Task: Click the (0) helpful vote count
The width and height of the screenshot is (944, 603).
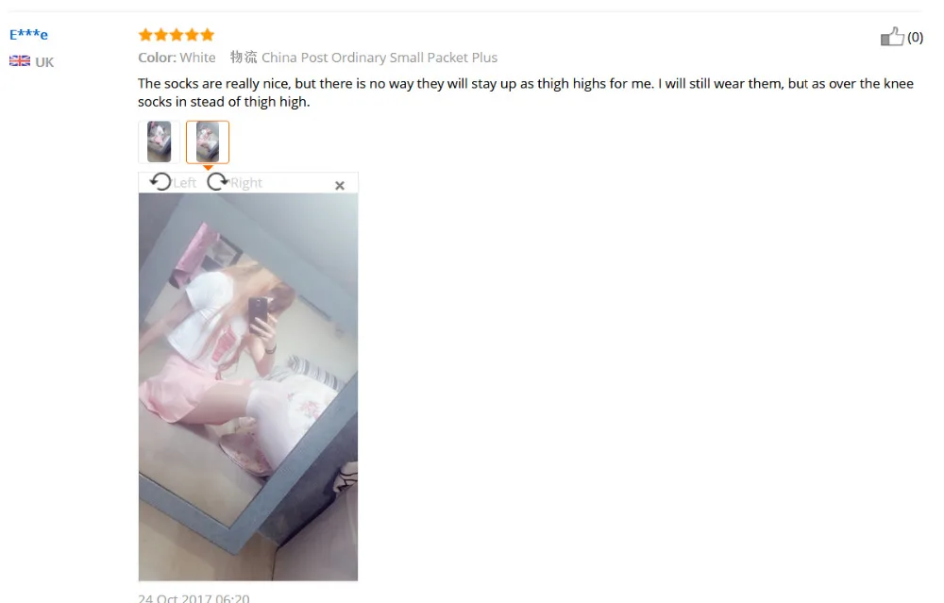Action: [915, 38]
